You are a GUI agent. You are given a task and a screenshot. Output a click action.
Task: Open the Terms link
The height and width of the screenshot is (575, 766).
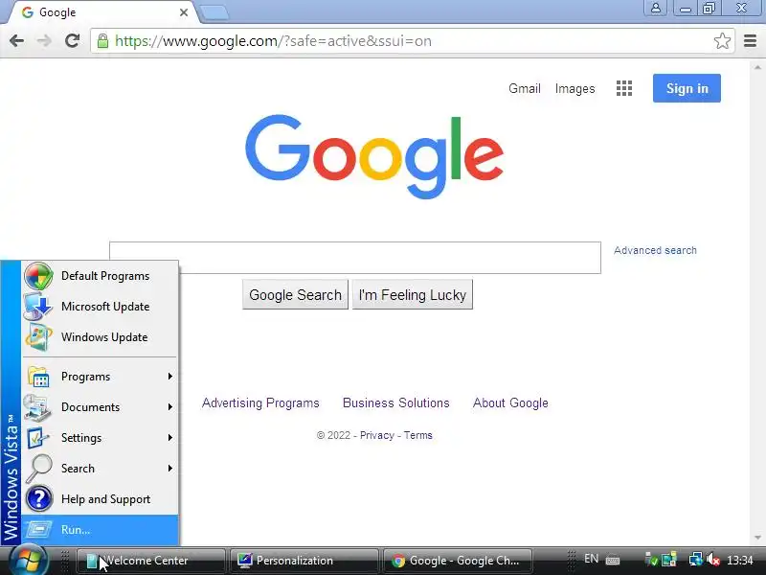417,435
